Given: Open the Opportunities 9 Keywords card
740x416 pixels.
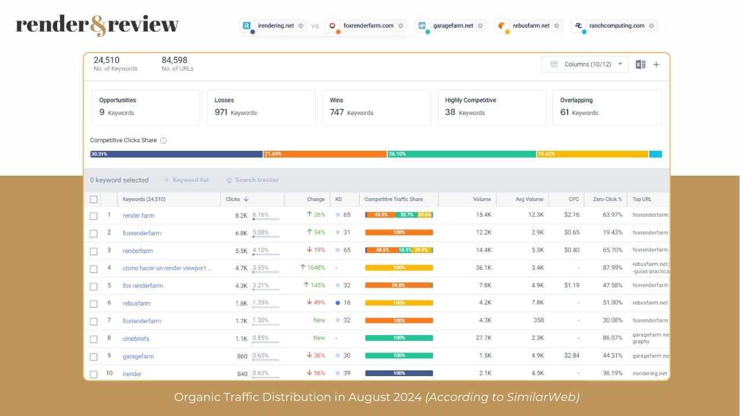Looking at the screenshot, I should point(146,107).
